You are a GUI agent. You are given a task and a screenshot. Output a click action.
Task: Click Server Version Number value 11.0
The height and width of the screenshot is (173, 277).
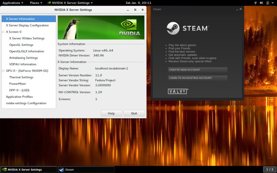click(99, 75)
